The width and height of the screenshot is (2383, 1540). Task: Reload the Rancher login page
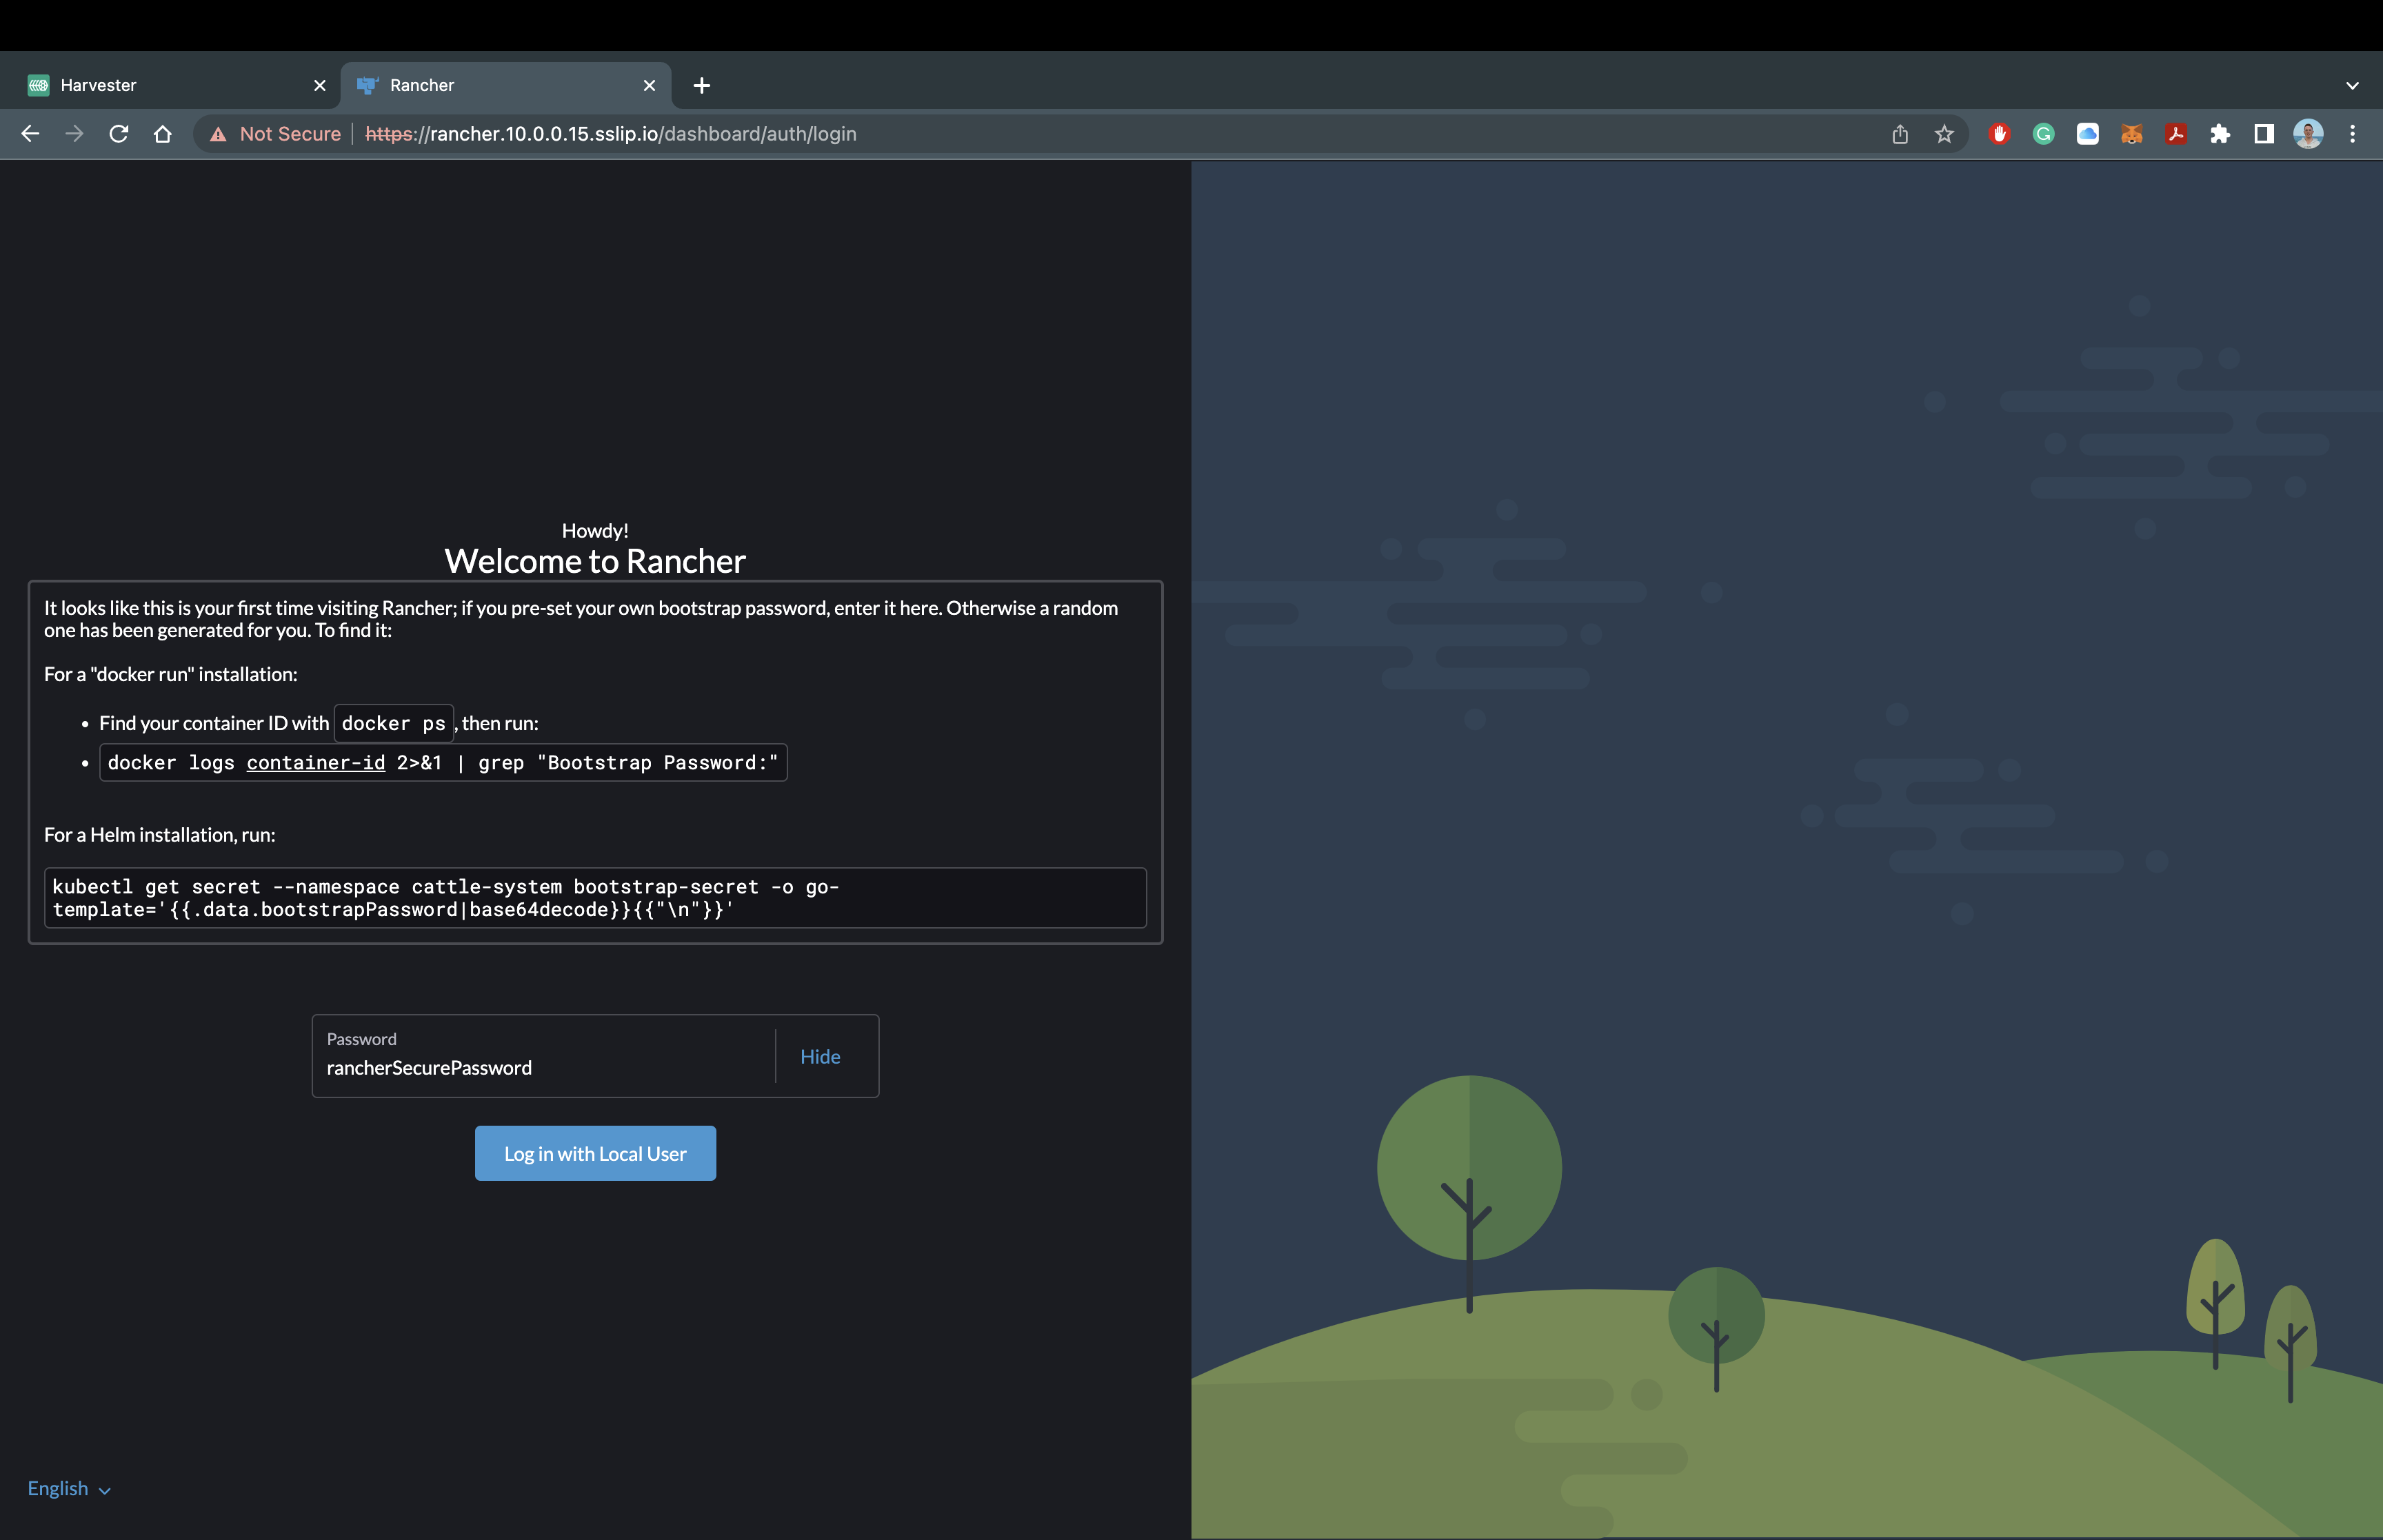(118, 133)
